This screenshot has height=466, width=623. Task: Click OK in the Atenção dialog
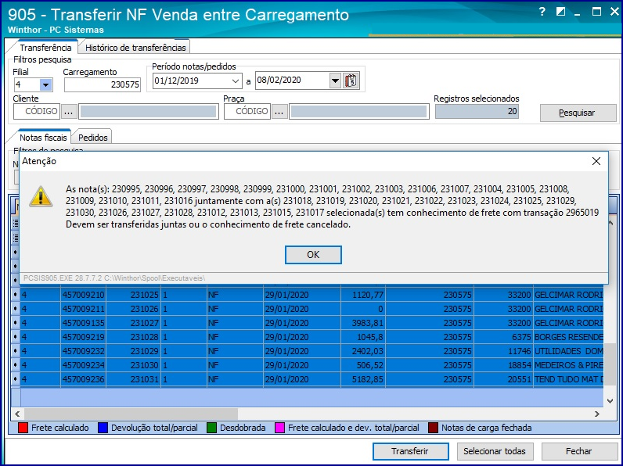[313, 254]
